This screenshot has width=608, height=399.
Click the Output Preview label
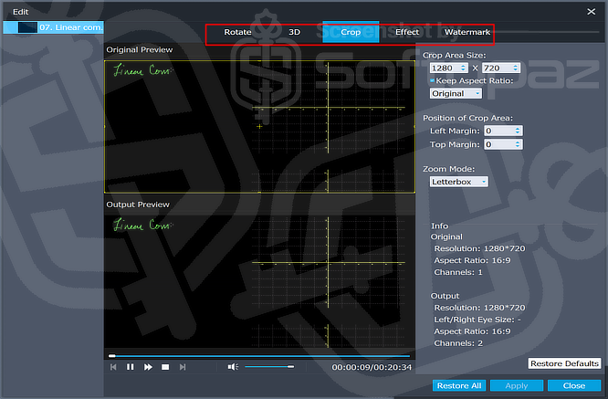tap(138, 205)
